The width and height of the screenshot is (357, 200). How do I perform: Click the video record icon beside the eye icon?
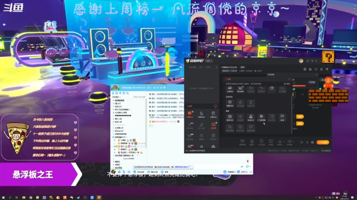tap(302, 142)
